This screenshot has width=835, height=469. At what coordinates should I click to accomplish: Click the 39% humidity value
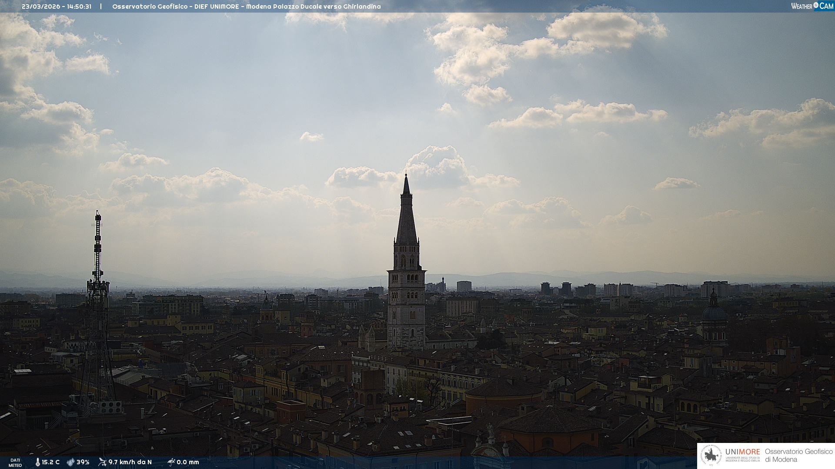(83, 462)
